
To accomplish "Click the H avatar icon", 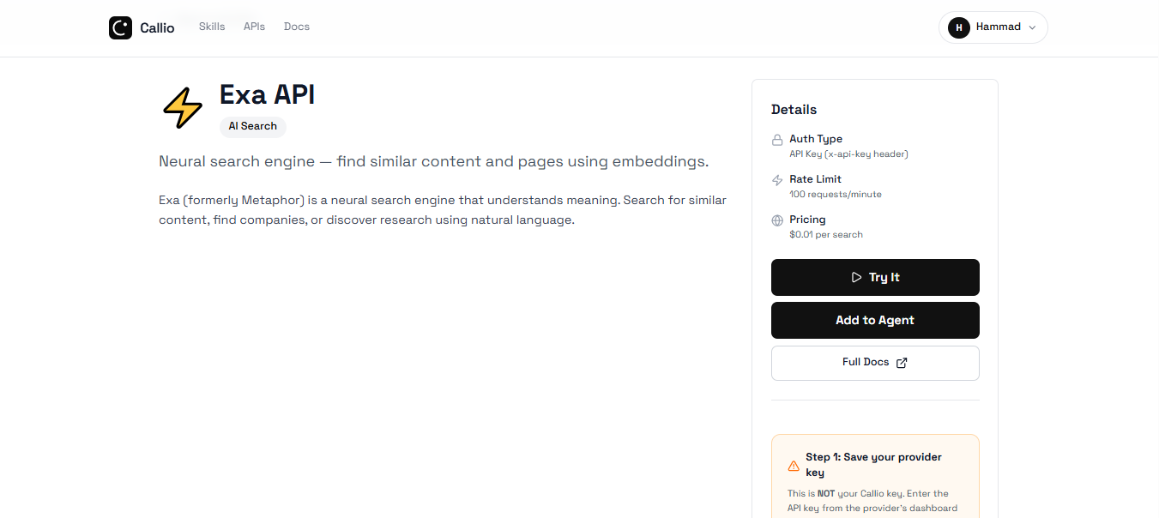I will pyautogui.click(x=958, y=27).
